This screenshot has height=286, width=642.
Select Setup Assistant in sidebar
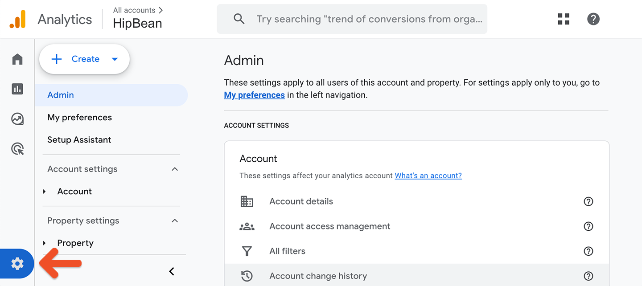tap(79, 140)
